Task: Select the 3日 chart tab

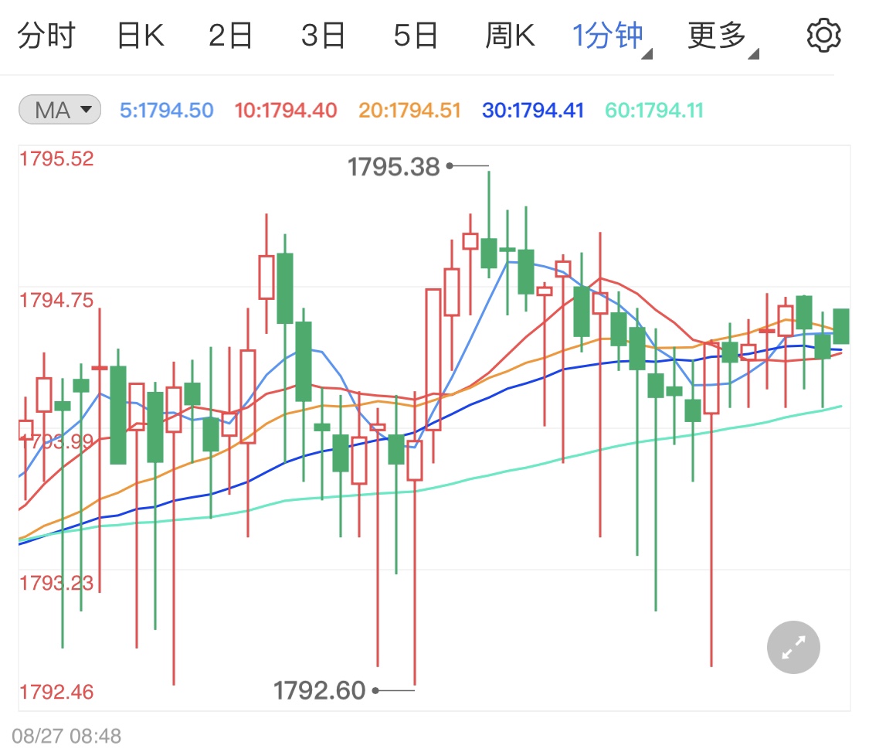Action: point(323,36)
